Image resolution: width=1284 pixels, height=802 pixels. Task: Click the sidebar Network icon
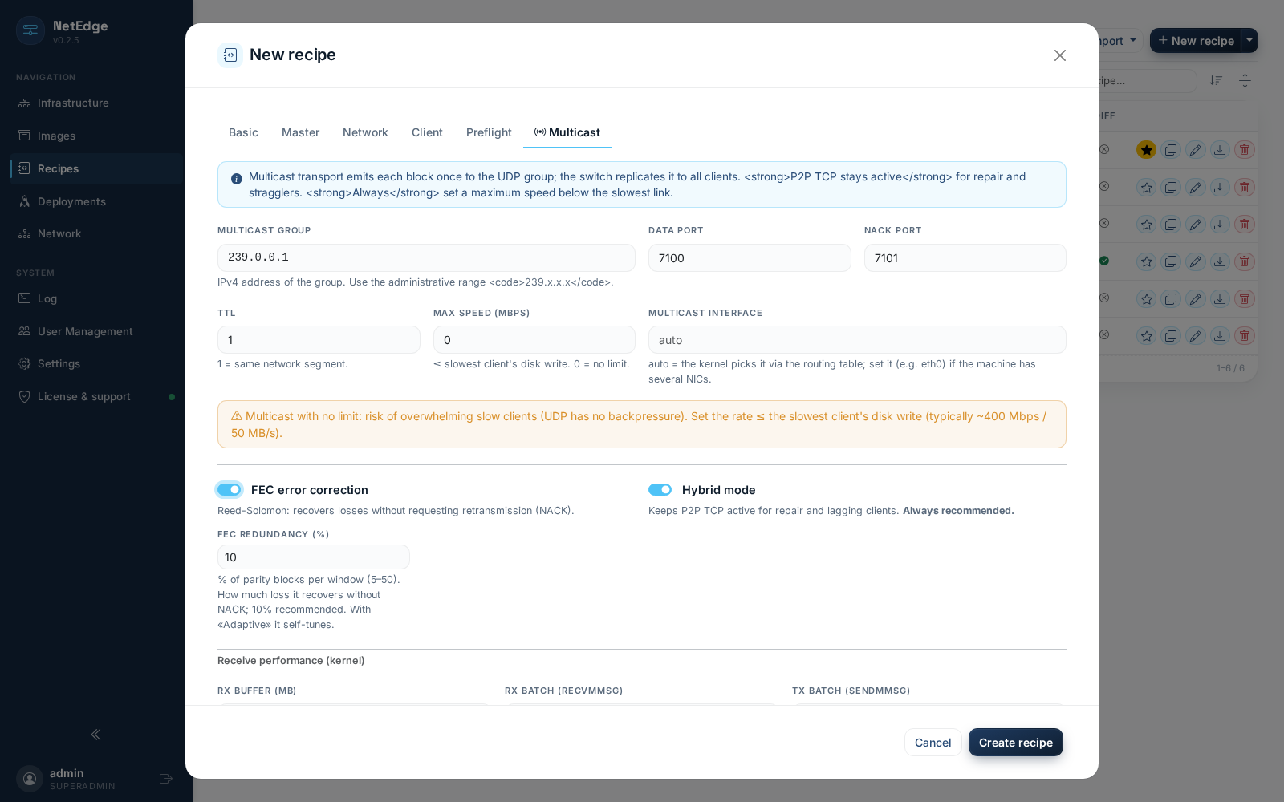25,233
